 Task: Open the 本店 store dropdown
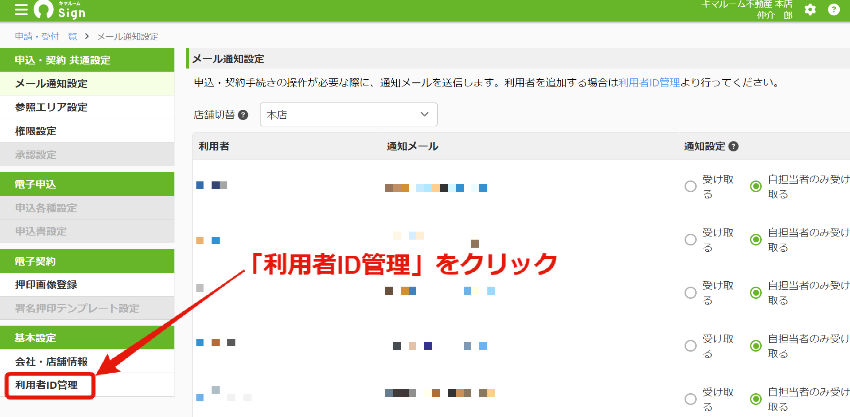349,115
